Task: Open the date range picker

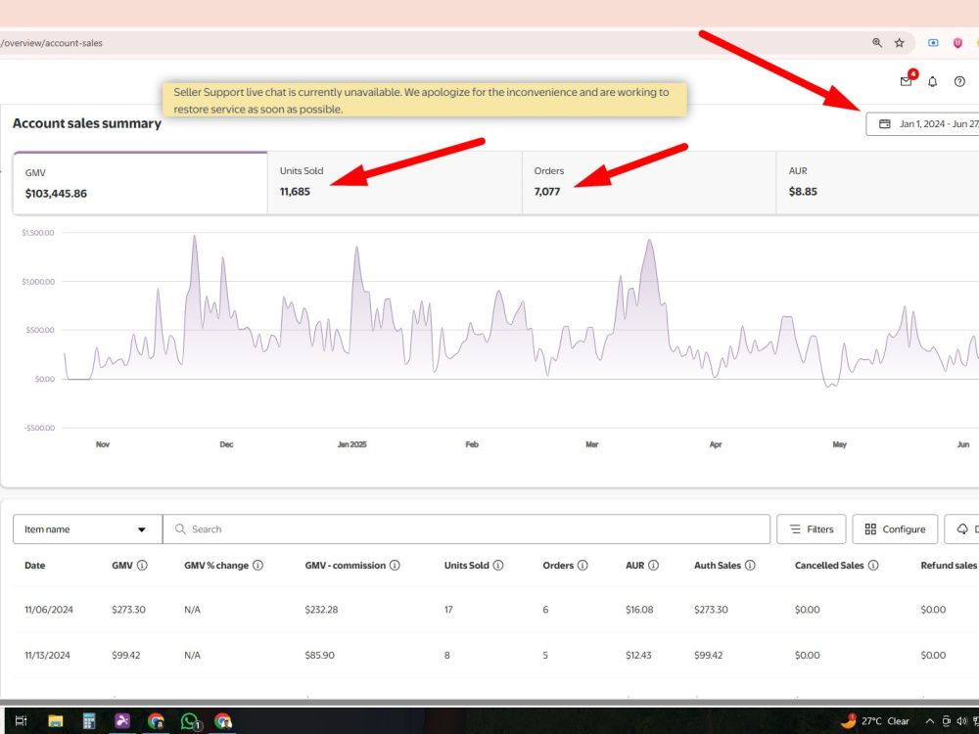Action: coord(922,123)
